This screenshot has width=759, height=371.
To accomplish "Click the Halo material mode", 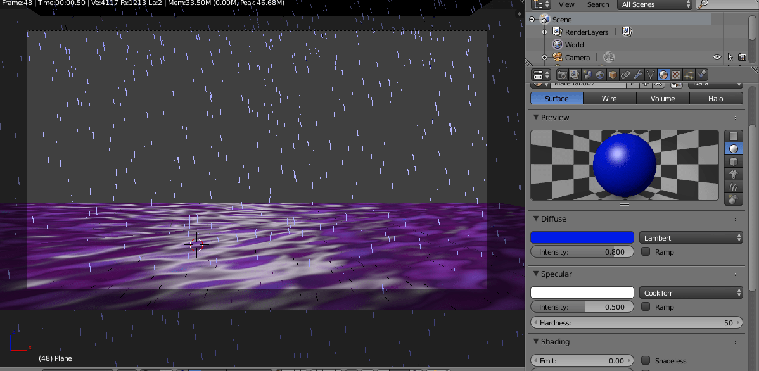I will (x=716, y=98).
